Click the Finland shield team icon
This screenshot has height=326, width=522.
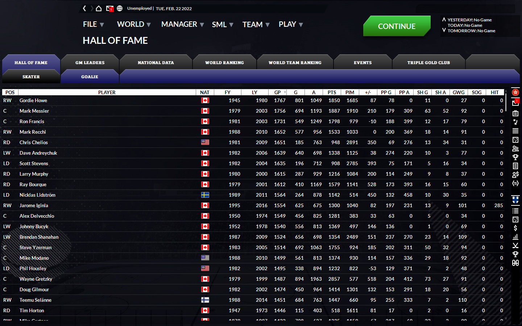tap(515, 200)
